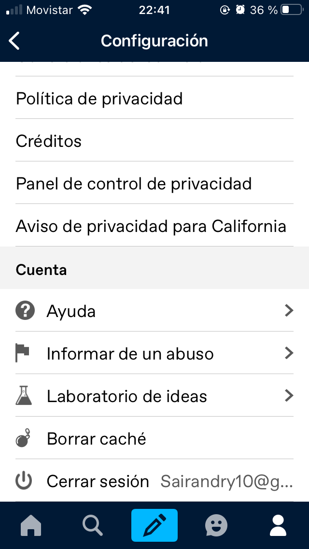This screenshot has height=549, width=309.
Task: Expand the Ayuda row chevron
Action: 289,311
